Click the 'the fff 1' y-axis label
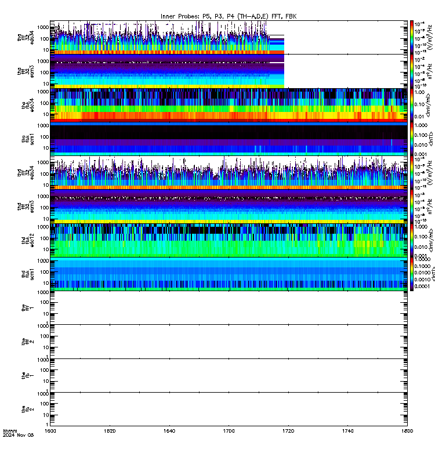 28,308
